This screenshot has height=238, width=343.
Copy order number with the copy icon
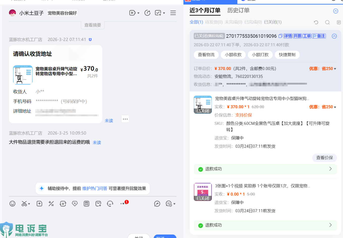click(x=280, y=36)
